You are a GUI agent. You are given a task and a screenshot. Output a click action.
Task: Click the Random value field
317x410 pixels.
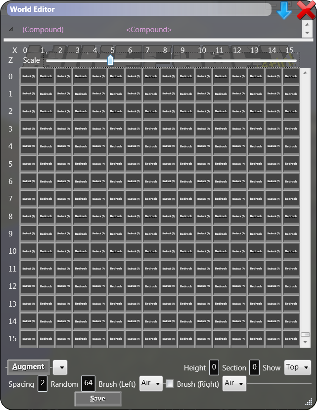click(x=88, y=384)
